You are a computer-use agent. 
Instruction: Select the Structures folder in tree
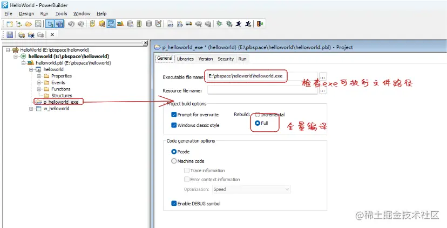click(62, 95)
